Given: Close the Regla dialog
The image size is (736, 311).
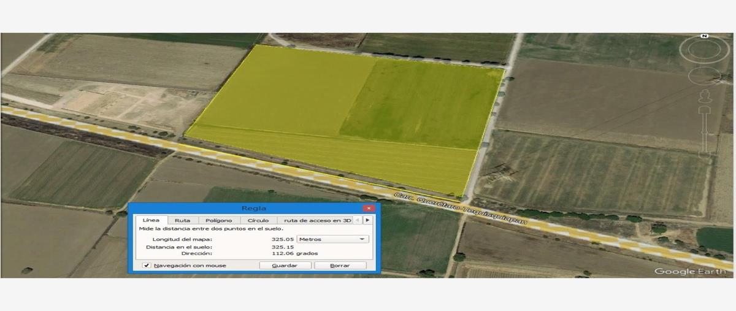Looking at the screenshot, I should [x=368, y=209].
